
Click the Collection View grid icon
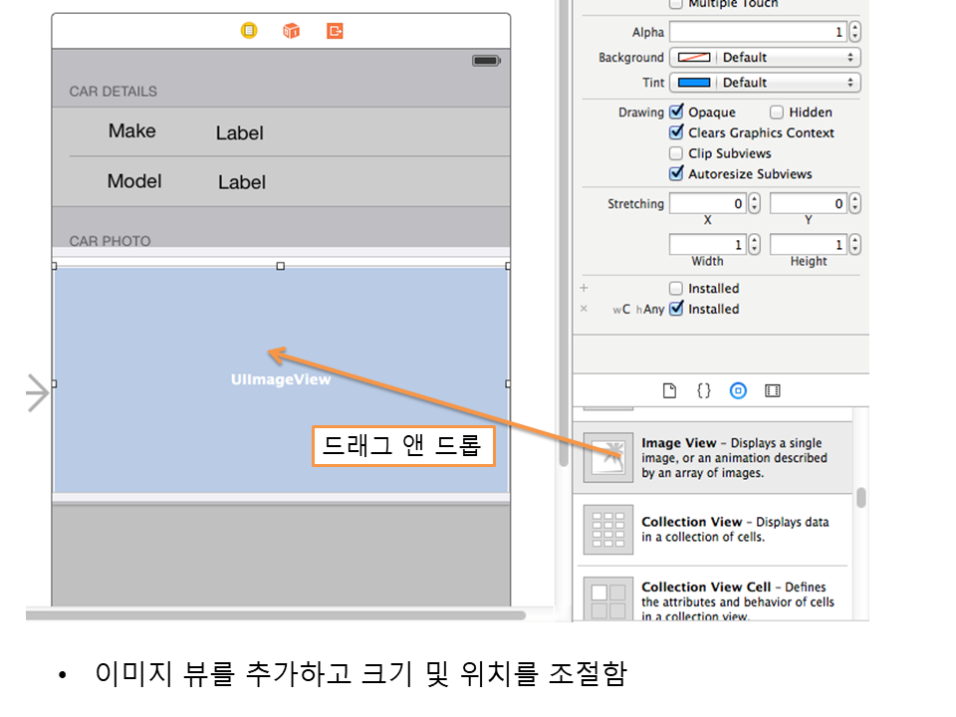(x=606, y=529)
